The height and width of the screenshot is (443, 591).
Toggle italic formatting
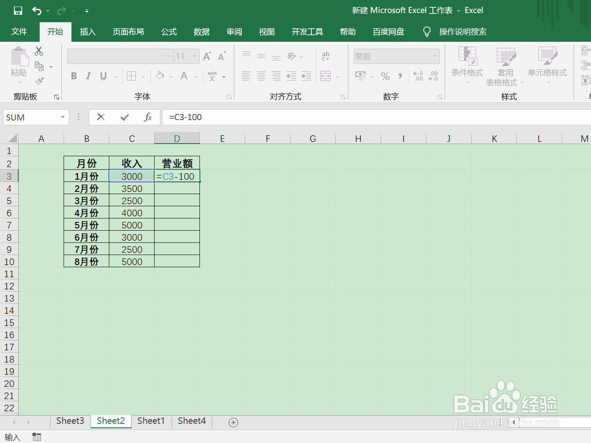[x=88, y=76]
